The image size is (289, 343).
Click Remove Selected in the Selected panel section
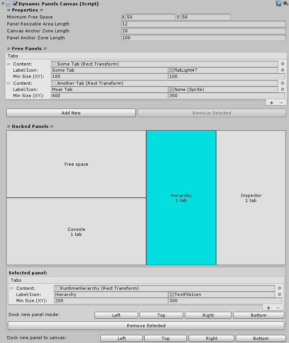146,326
